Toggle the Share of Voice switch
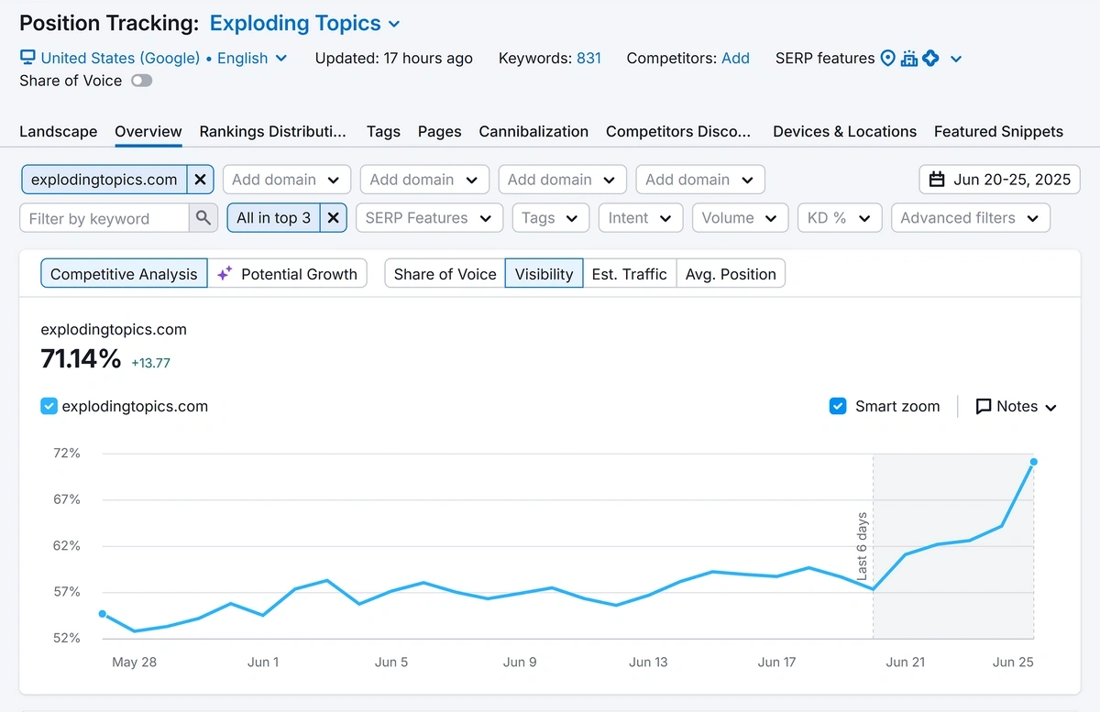1100x712 pixels. pos(142,81)
